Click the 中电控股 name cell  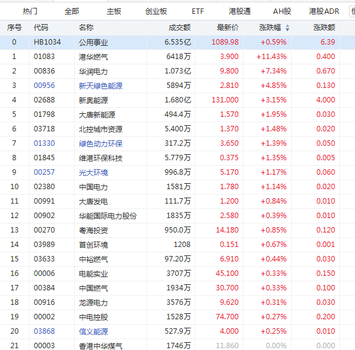93,317
